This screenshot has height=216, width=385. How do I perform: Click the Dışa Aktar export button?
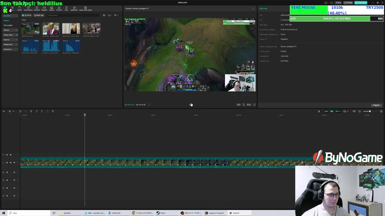[361, 3]
